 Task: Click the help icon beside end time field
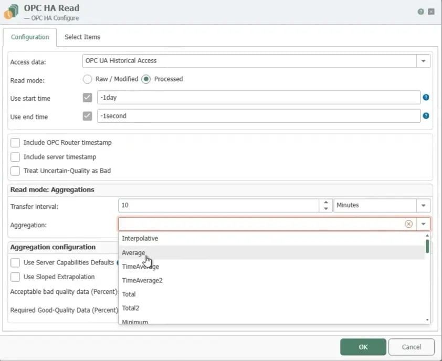(426, 116)
